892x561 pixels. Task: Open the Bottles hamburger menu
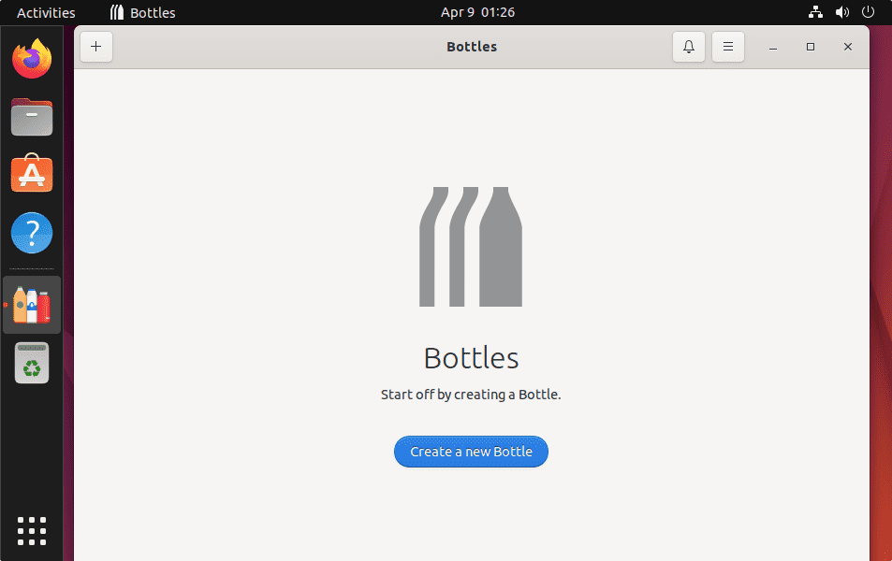point(727,46)
